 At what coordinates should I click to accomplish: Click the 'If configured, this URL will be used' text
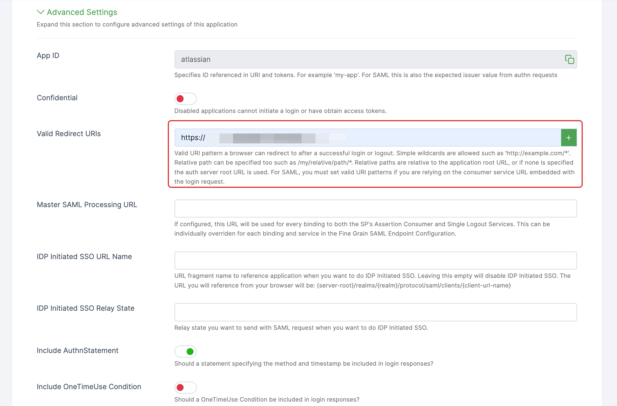(362, 229)
